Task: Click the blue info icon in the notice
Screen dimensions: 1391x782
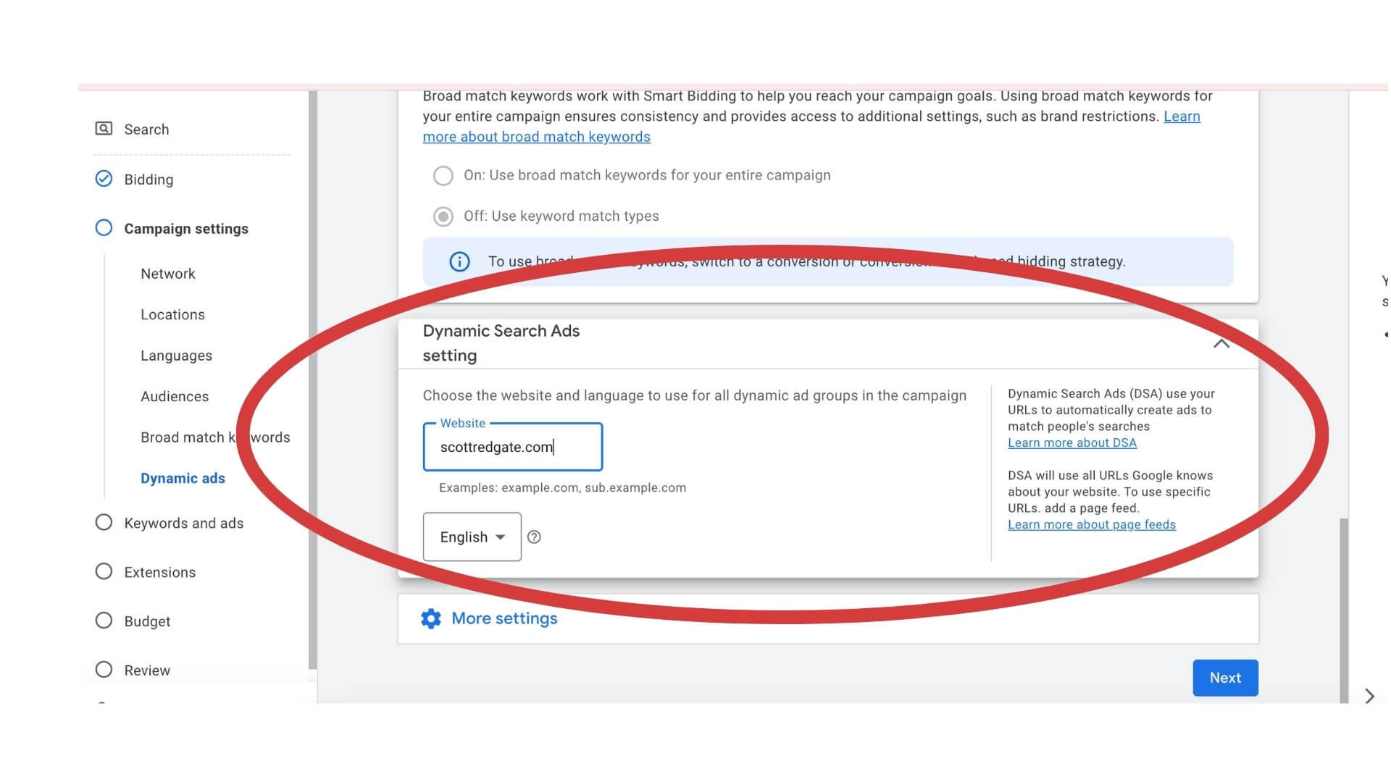Action: pos(459,261)
